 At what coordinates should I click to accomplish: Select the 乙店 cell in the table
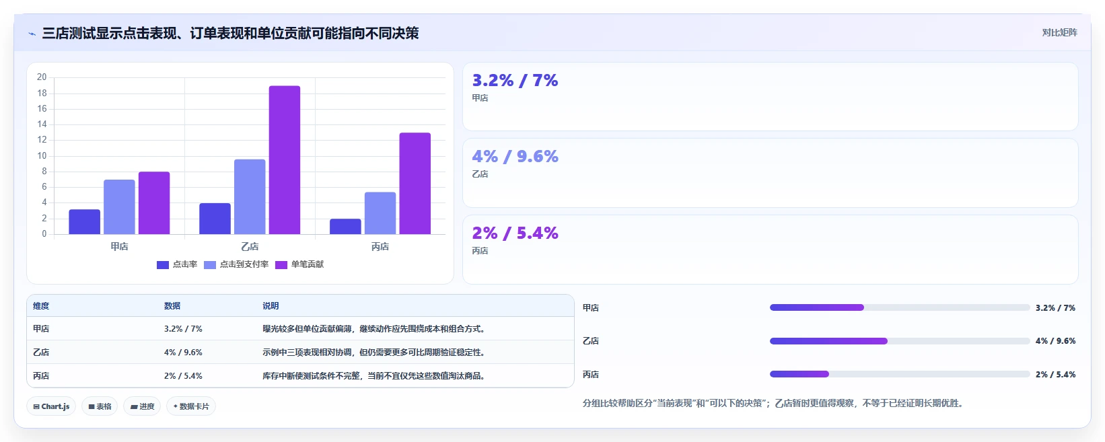point(41,353)
